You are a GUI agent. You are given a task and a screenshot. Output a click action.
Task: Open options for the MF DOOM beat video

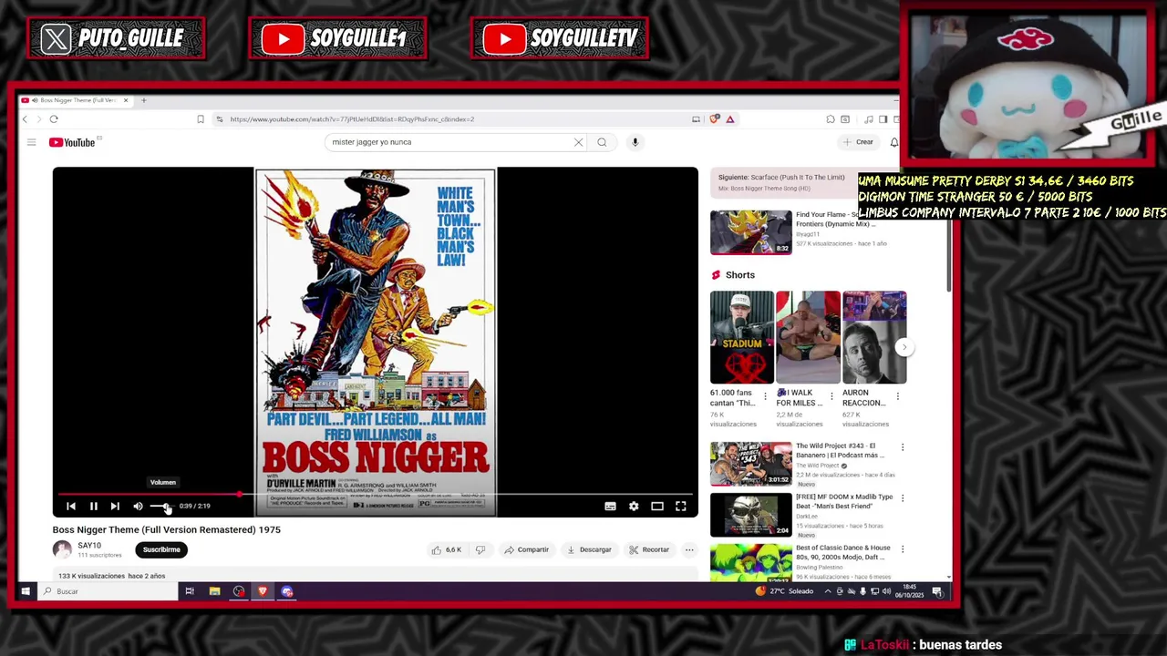pyautogui.click(x=903, y=498)
